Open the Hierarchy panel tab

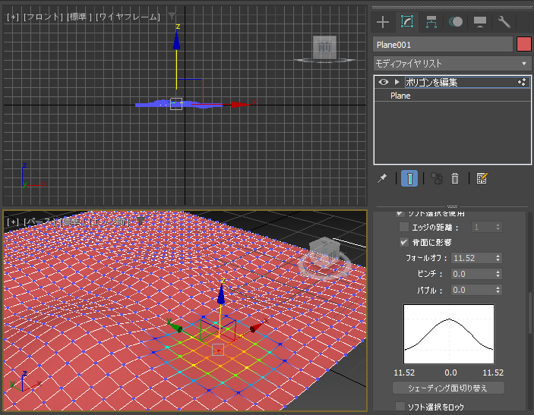click(x=431, y=22)
